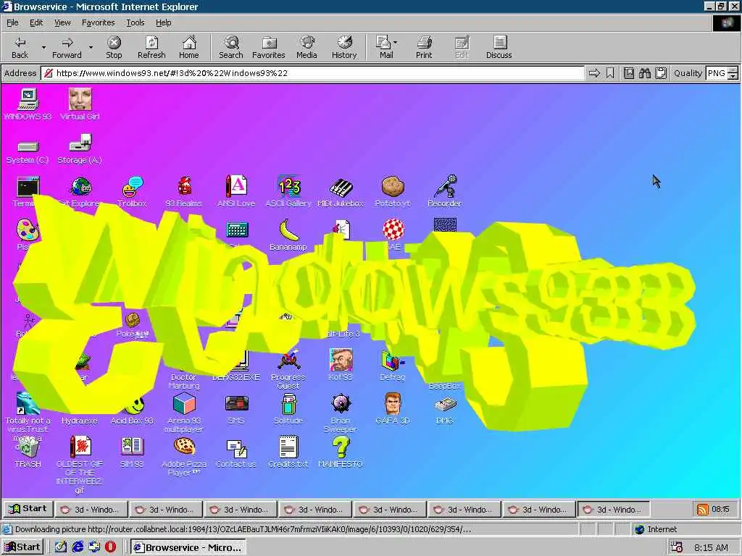
Task: Launch the Defrag icon
Action: (x=392, y=365)
